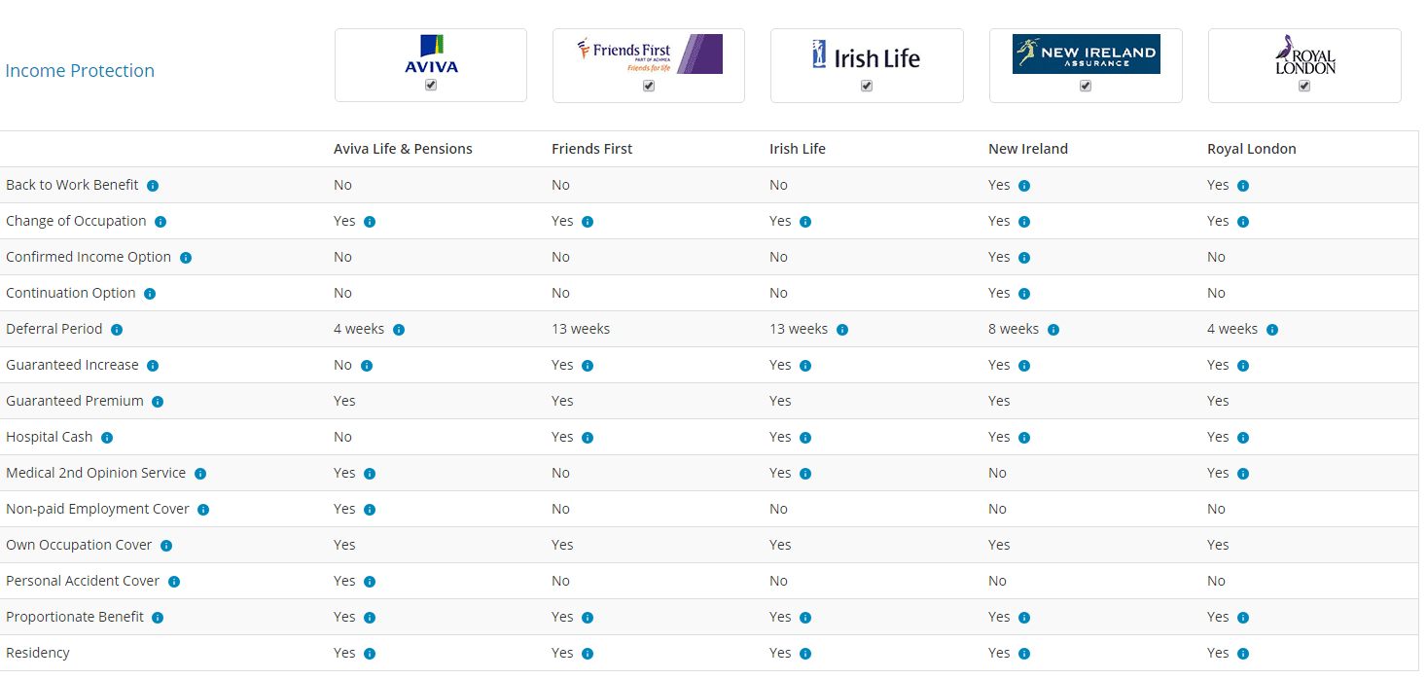Open info icon next to Hospital Cash label

coord(107,438)
